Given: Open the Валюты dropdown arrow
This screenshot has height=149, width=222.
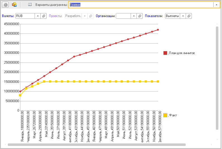Looking at the screenshot, I should (38, 16).
